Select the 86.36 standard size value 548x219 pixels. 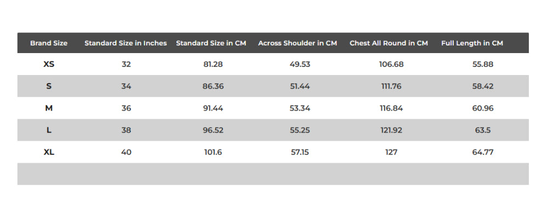[x=213, y=86]
